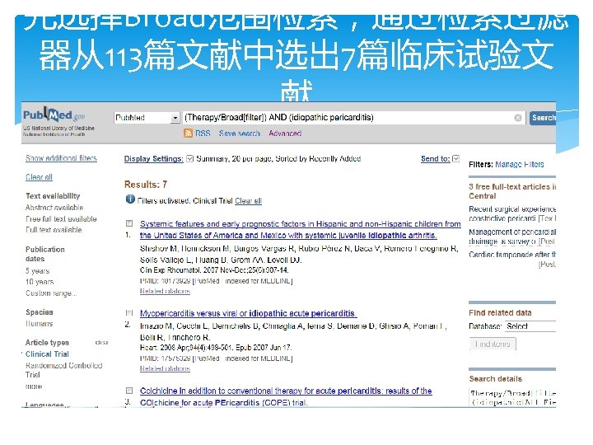This screenshot has height=445, width=593.
Task: Click the 3 free full-text articles heading
Action: pyautogui.click(x=512, y=191)
